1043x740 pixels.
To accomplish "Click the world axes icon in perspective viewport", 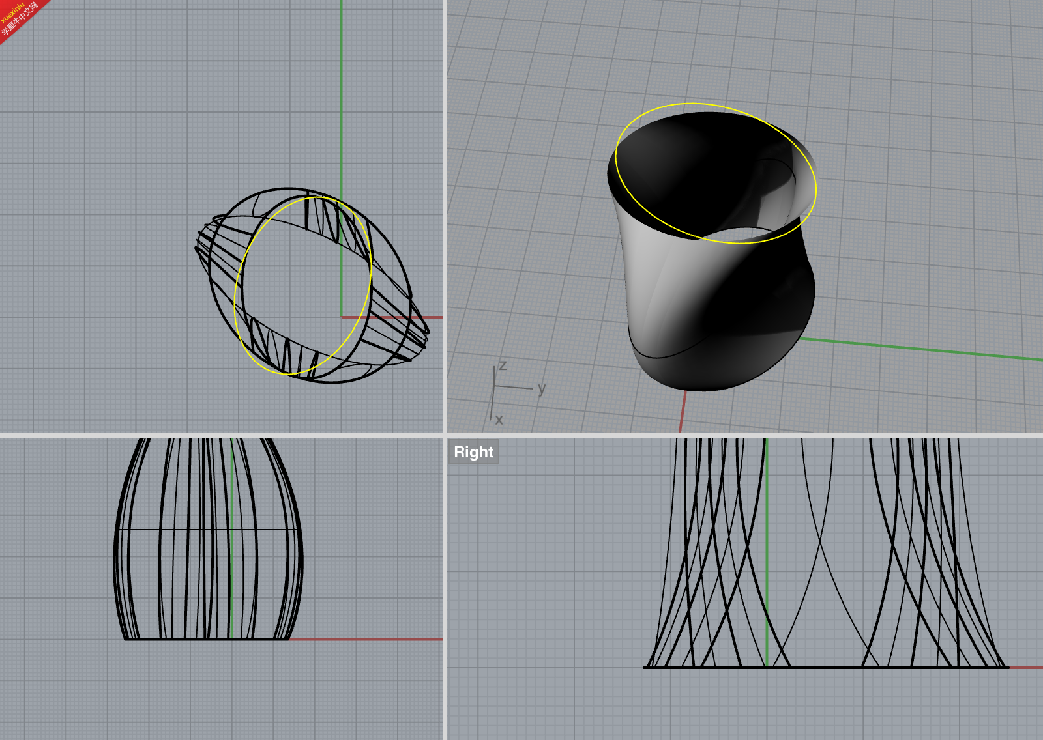I will [x=518, y=392].
